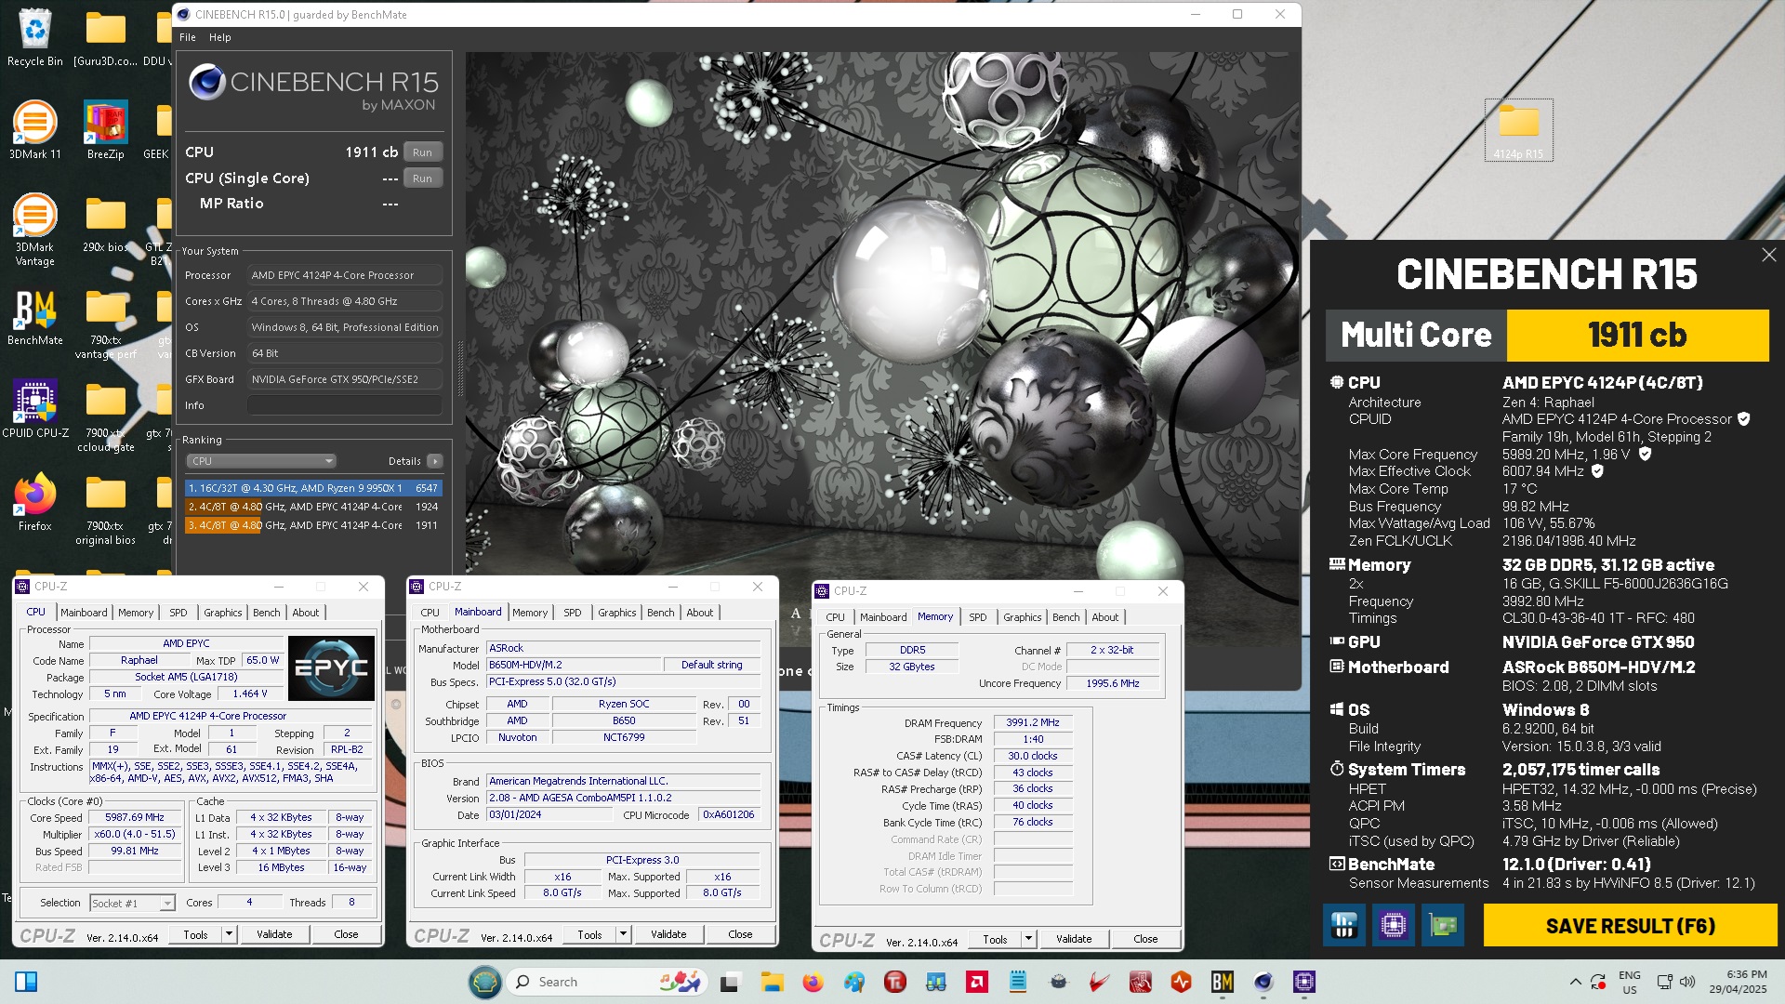Open 3DMark 11 desktop shortcut

(35, 130)
